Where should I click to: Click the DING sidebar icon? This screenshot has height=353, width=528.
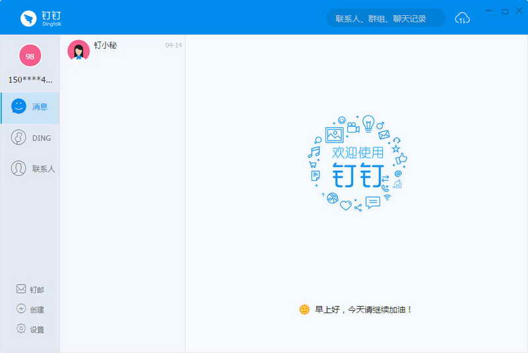point(18,137)
